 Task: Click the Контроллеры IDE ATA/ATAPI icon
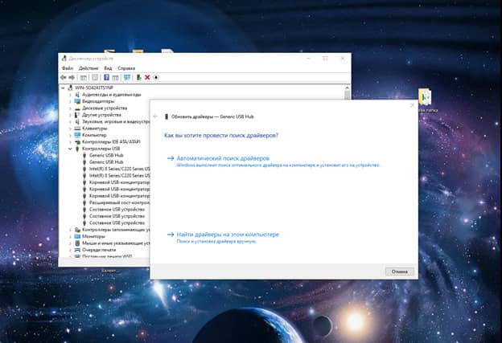click(x=77, y=142)
